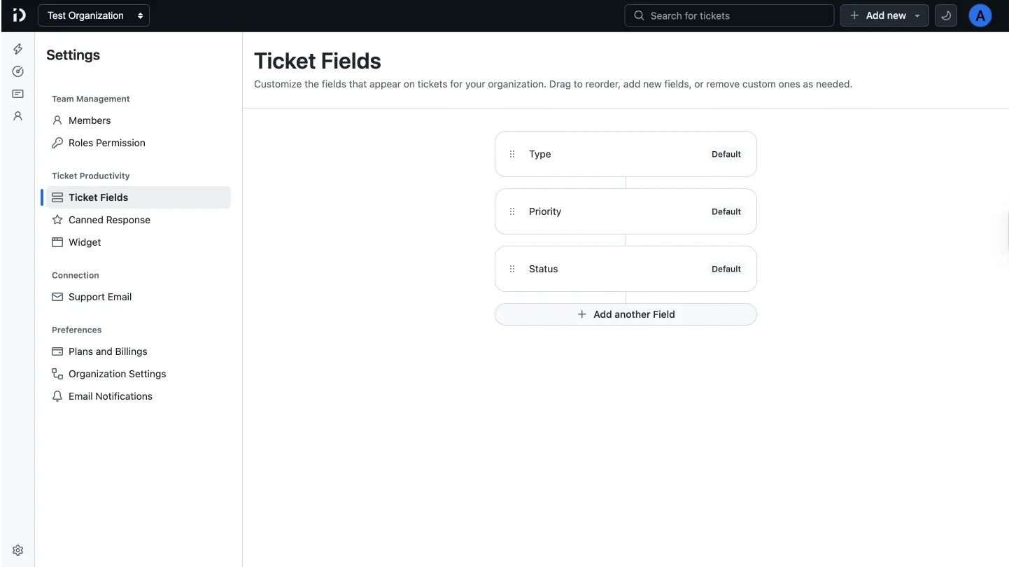Toggle dark mode with the moon button

[945, 15]
